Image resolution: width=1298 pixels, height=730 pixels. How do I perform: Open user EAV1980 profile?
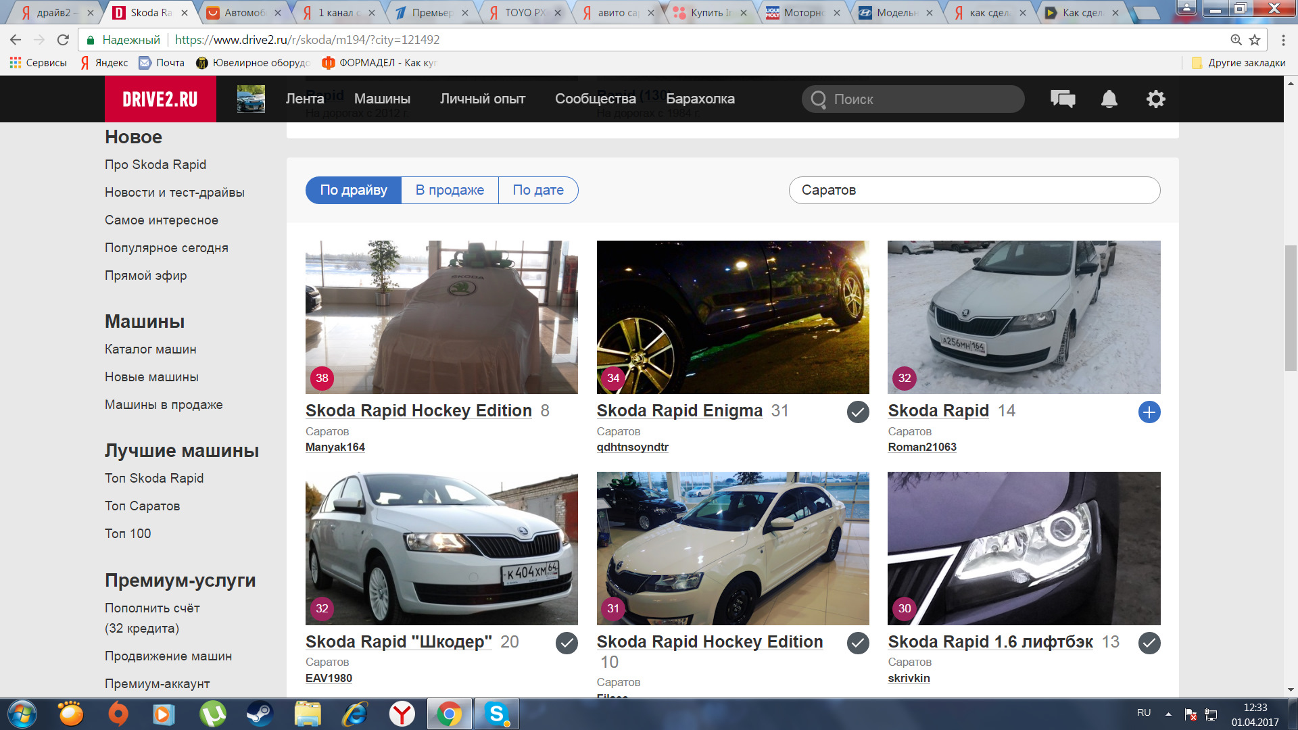point(329,678)
